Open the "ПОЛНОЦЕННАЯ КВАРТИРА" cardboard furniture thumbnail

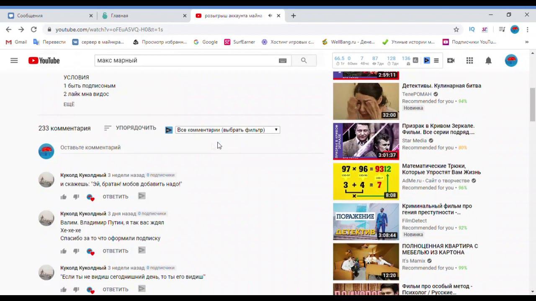coord(366,262)
